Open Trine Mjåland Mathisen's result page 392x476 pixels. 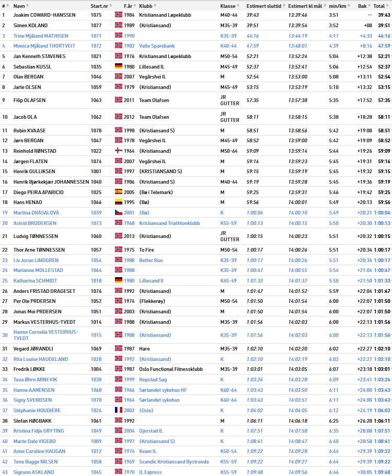coord(40,36)
